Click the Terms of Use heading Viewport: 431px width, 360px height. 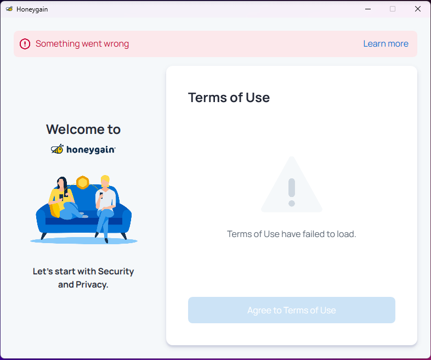(x=229, y=97)
